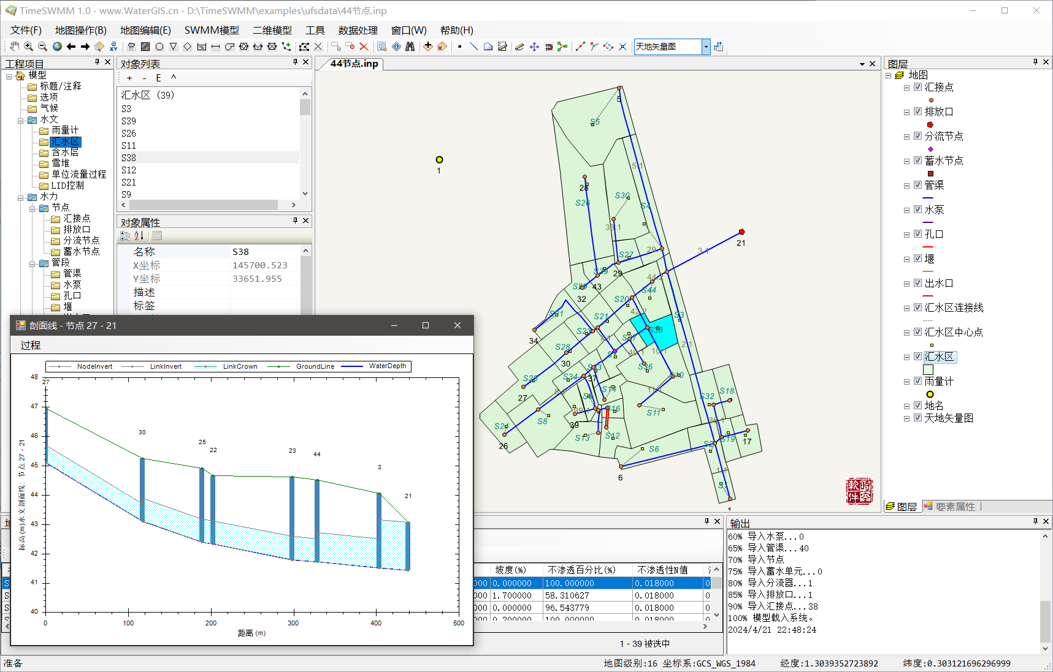This screenshot has width=1053, height=672.
Task: Click the red X delete icon
Action: tap(364, 47)
